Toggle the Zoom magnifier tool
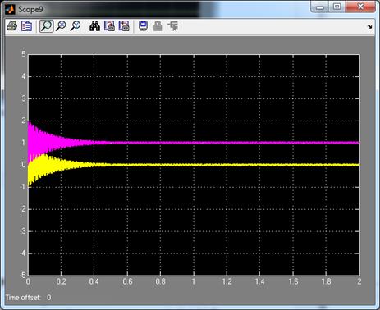Image resolution: width=380 pixels, height=310 pixels. [46, 26]
